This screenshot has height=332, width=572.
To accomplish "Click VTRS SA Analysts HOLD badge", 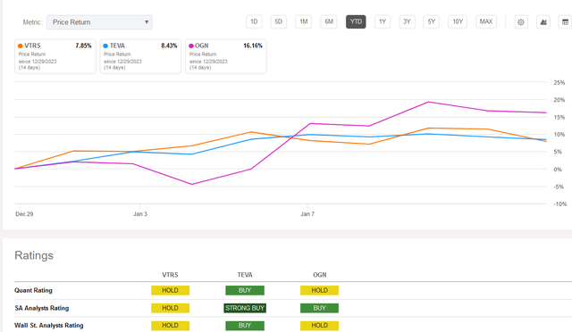I will [171, 308].
